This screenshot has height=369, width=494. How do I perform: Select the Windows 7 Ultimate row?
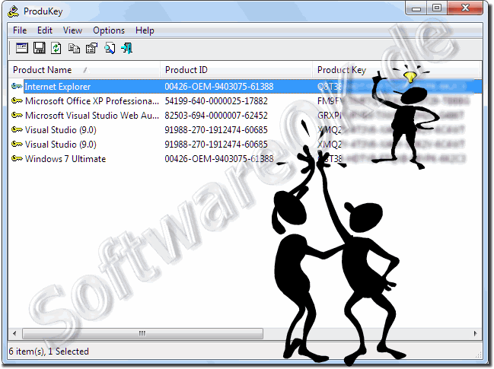(x=245, y=158)
